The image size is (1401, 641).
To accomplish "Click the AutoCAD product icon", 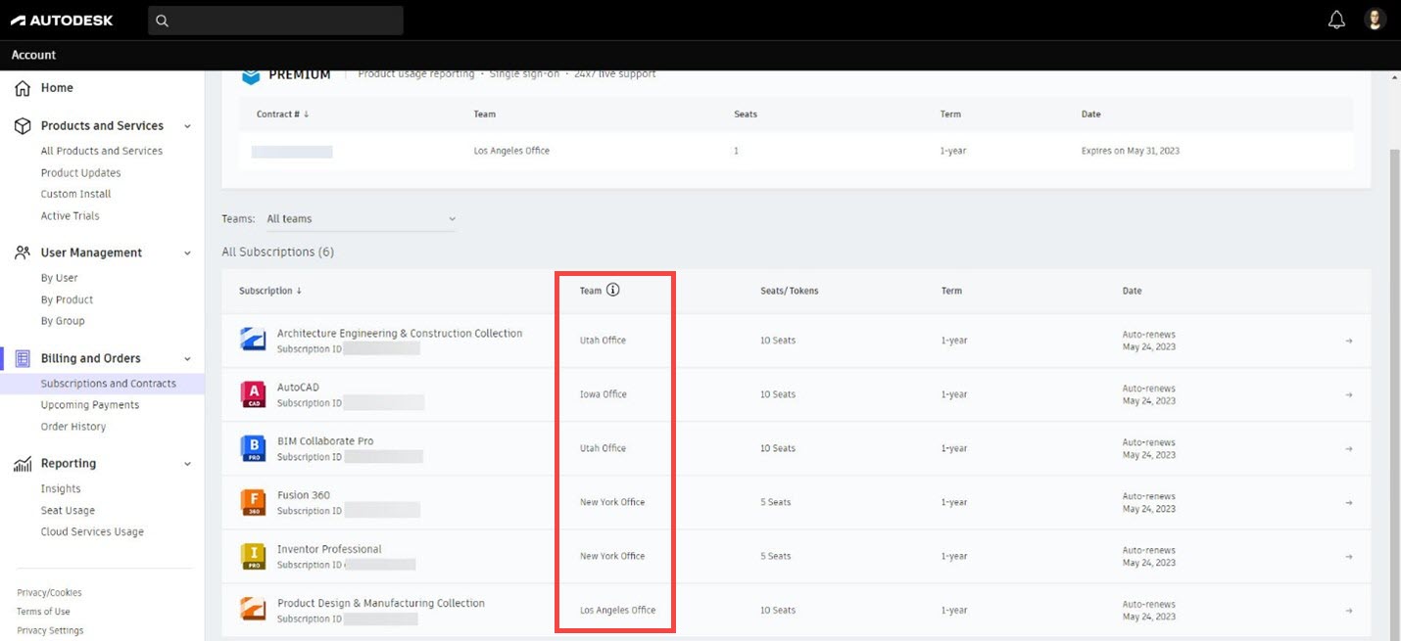I will [x=253, y=393].
